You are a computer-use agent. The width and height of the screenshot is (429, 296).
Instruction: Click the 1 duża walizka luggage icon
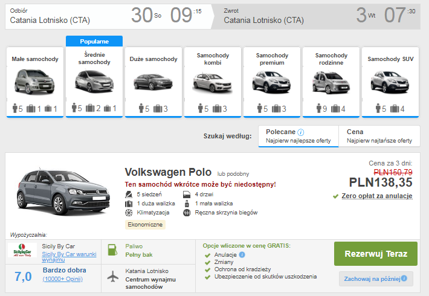[x=129, y=204]
